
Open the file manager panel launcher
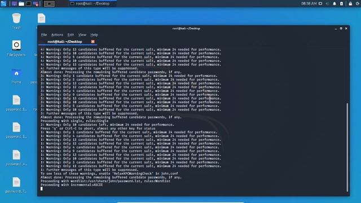click(21, 4)
